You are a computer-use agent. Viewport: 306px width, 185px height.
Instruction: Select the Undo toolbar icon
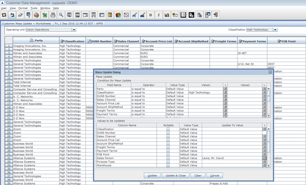(12, 15)
